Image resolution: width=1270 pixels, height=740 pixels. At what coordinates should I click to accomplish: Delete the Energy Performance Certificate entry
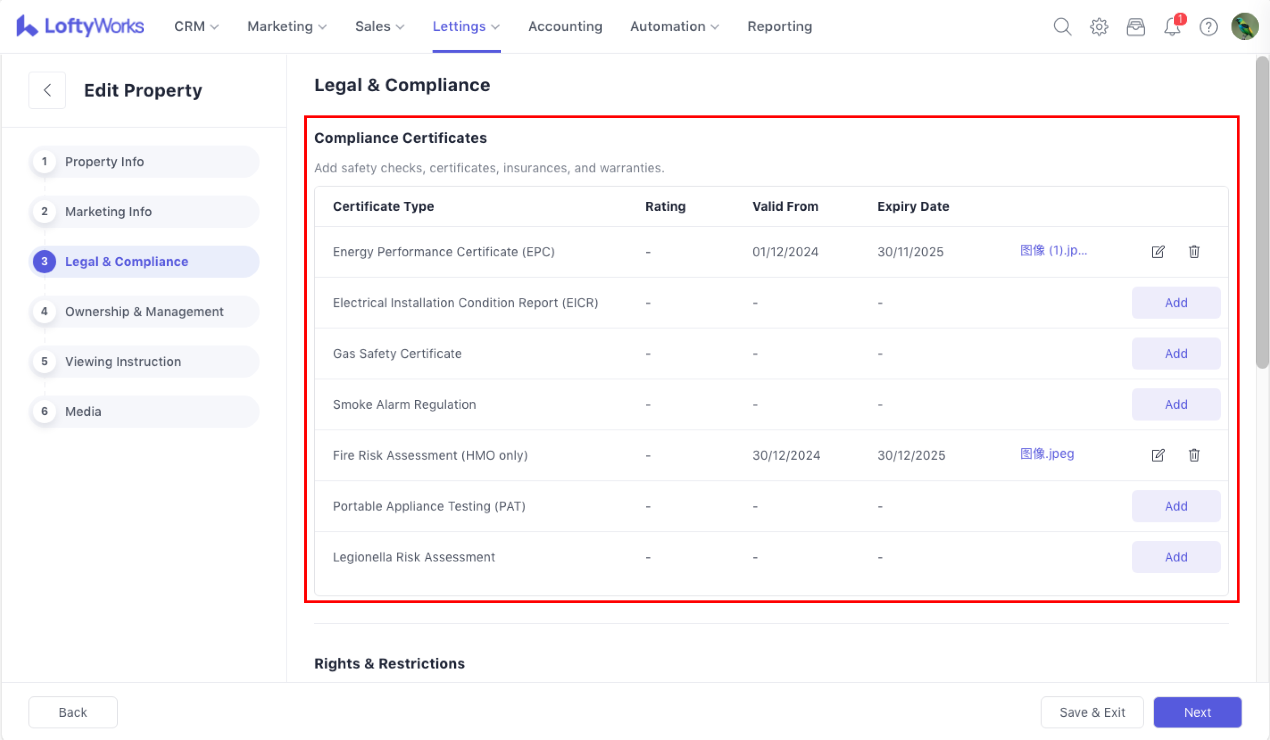click(x=1194, y=251)
